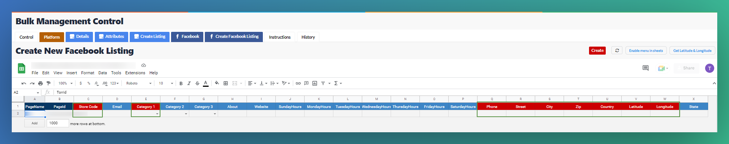Click the Undo arrow in the toolbar
The image size is (729, 144).
(x=24, y=83)
